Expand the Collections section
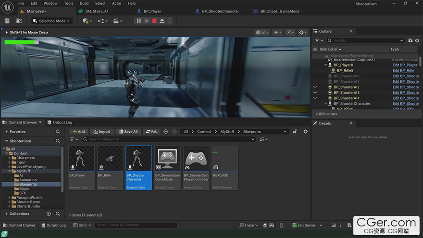Image resolution: width=423 pixels, height=238 pixels. coord(6,213)
